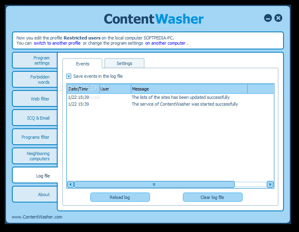Open the ICQ & Email section
The image size is (299, 232).
[x=35, y=118]
